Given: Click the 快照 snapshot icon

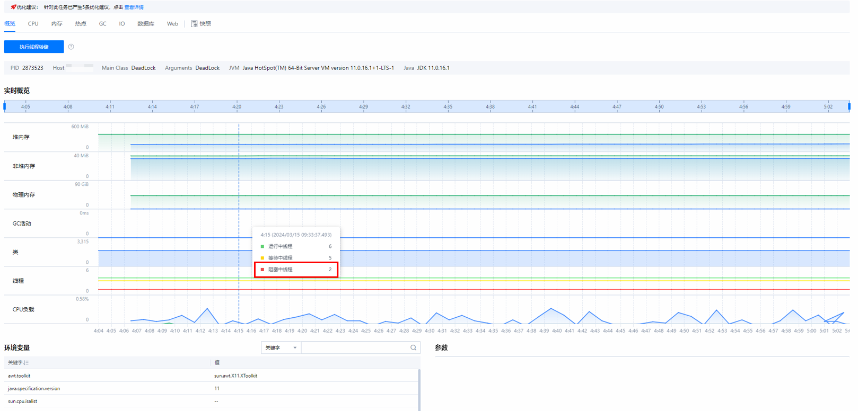Looking at the screenshot, I should pos(194,24).
